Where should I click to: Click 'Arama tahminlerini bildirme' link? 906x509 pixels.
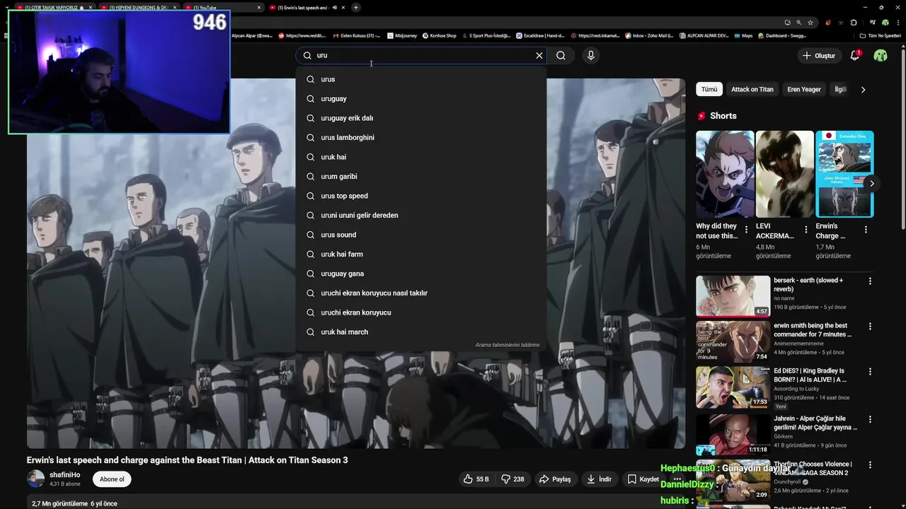[x=508, y=345]
